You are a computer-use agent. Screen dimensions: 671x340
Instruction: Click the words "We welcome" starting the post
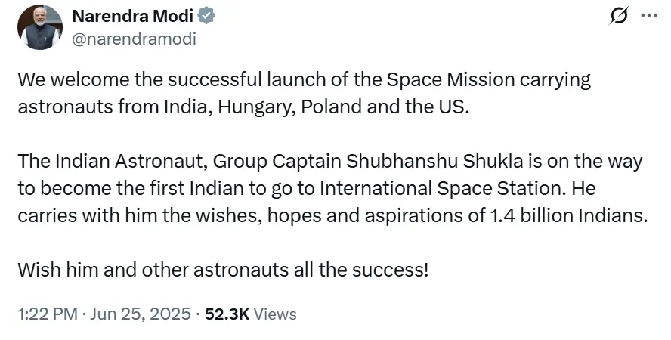tap(63, 81)
